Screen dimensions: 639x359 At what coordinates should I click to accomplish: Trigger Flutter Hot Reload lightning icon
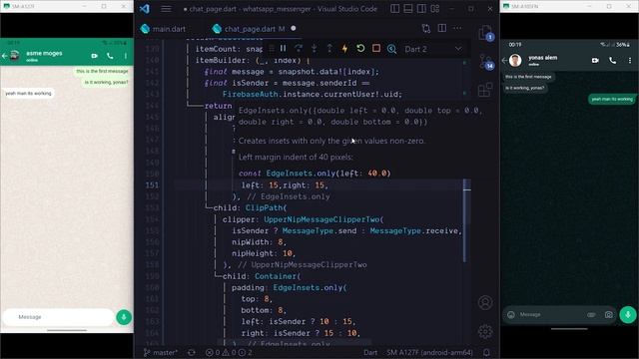tap(344, 49)
